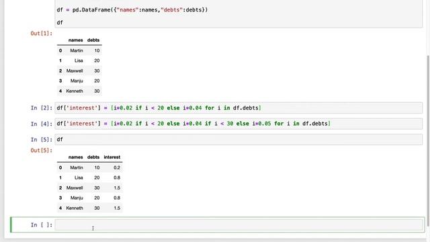Click Lisa's interest value 0.8
This screenshot has height=242, width=430.
[117, 177]
